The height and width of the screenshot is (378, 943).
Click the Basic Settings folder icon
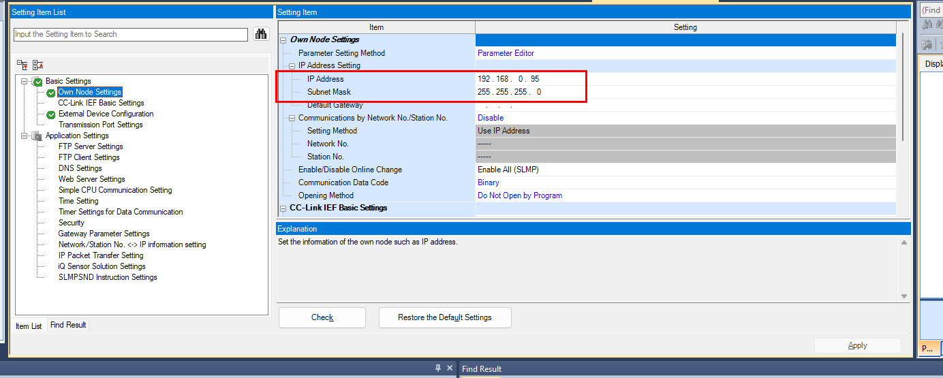click(37, 82)
